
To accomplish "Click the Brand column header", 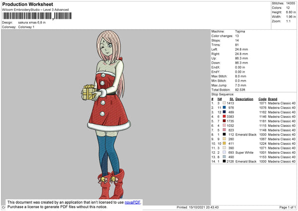I will pyautogui.click(x=273, y=99).
